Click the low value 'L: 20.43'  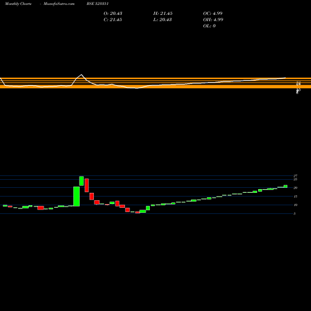162,19
